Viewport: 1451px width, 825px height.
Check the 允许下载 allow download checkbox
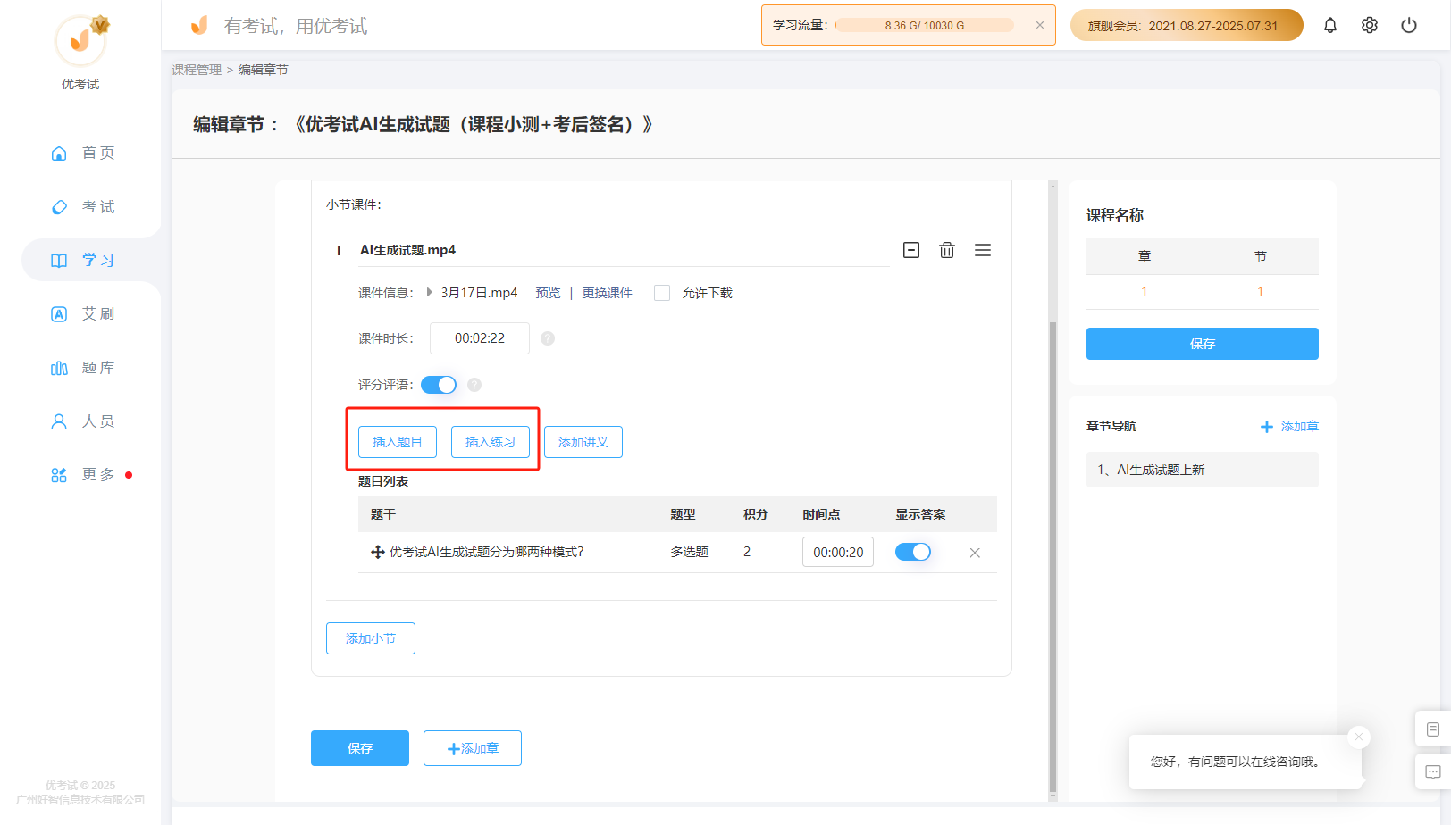pos(662,293)
